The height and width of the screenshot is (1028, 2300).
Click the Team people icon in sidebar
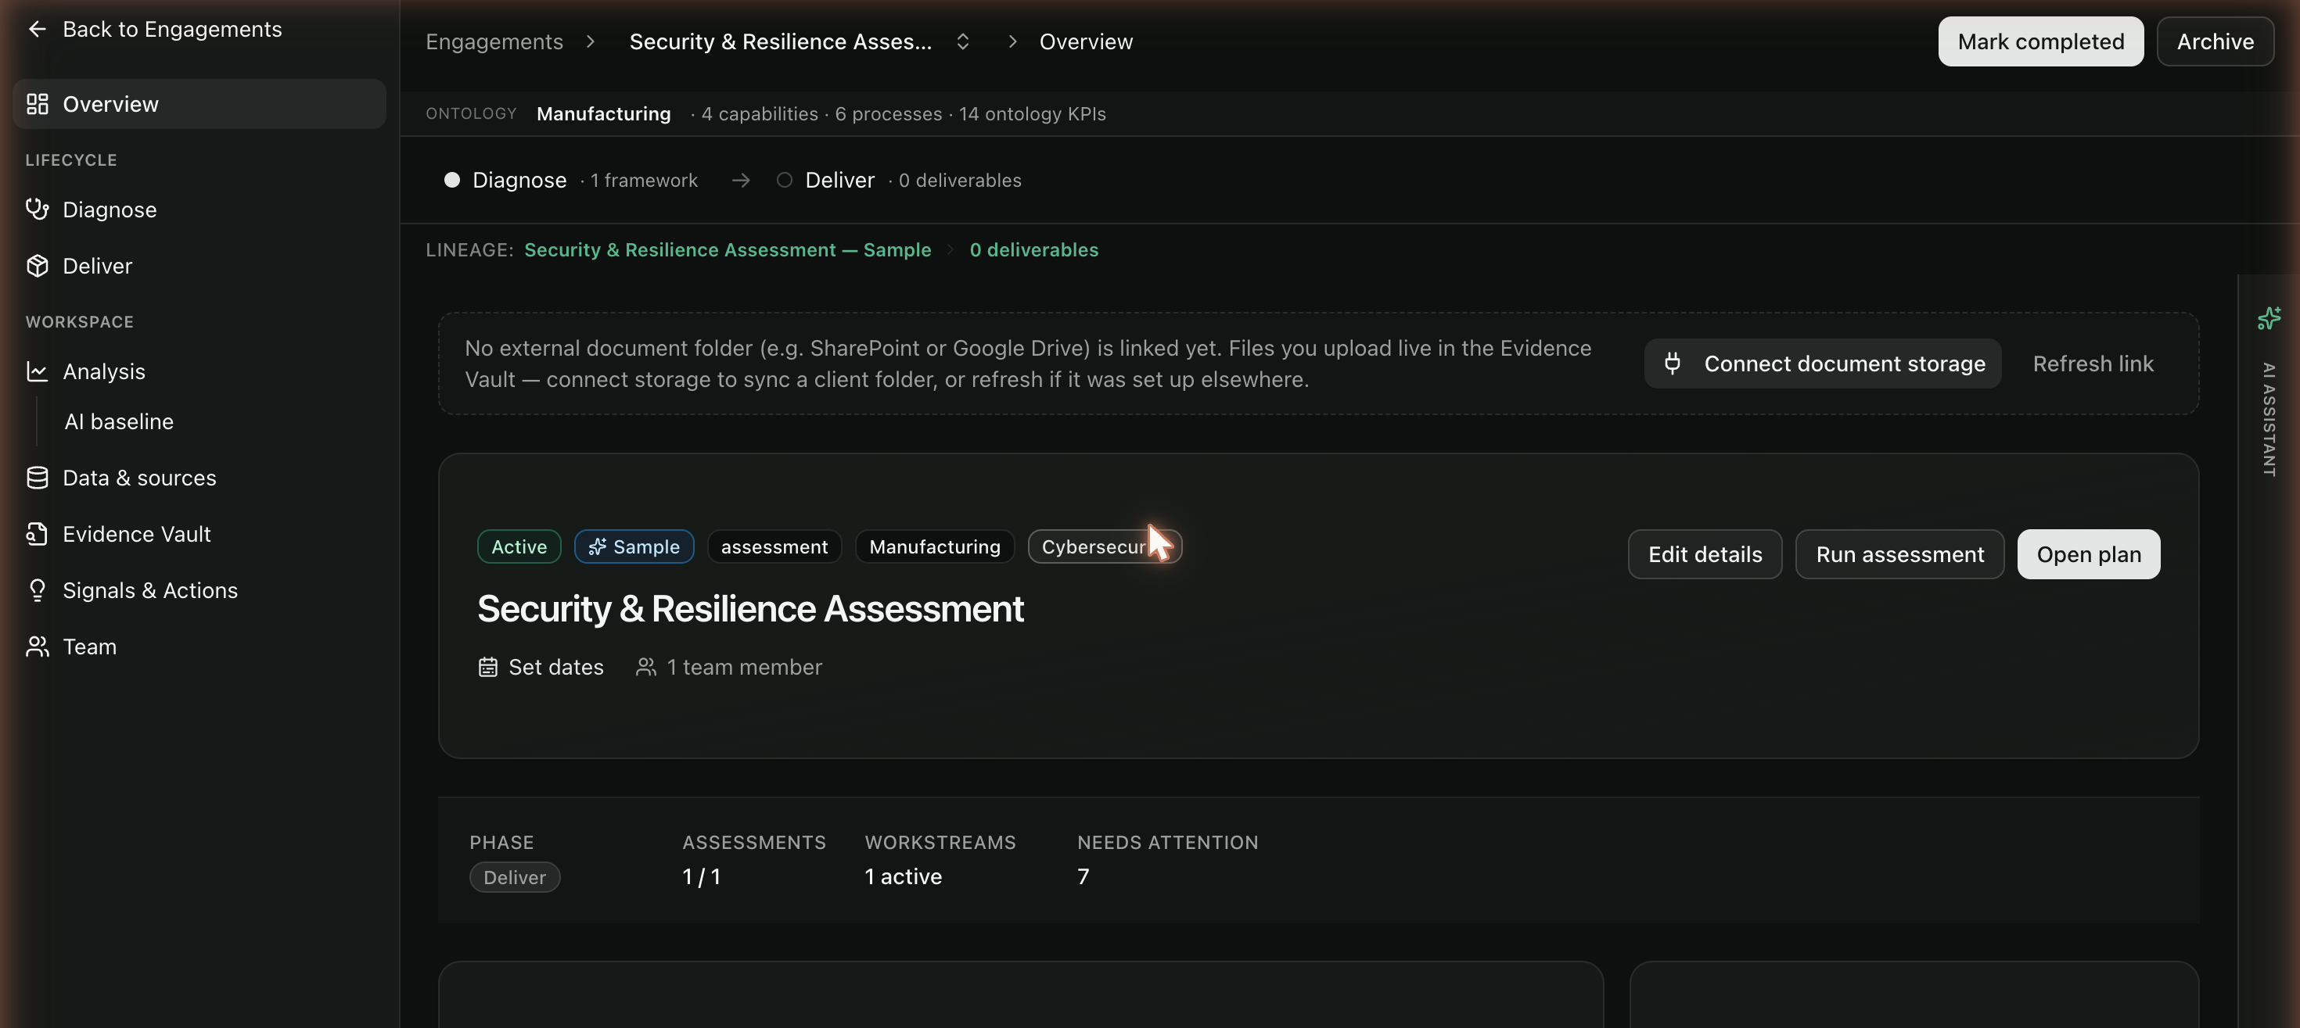(37, 646)
